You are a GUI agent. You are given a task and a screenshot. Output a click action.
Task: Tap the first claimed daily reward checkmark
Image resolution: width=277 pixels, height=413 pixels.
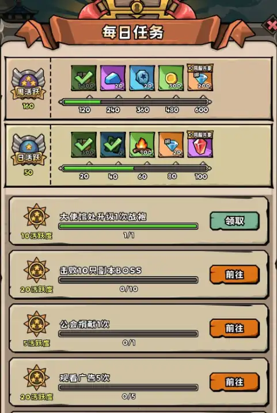[x=84, y=145]
